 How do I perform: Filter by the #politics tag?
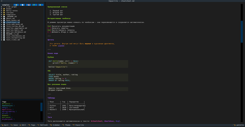point(7,110)
